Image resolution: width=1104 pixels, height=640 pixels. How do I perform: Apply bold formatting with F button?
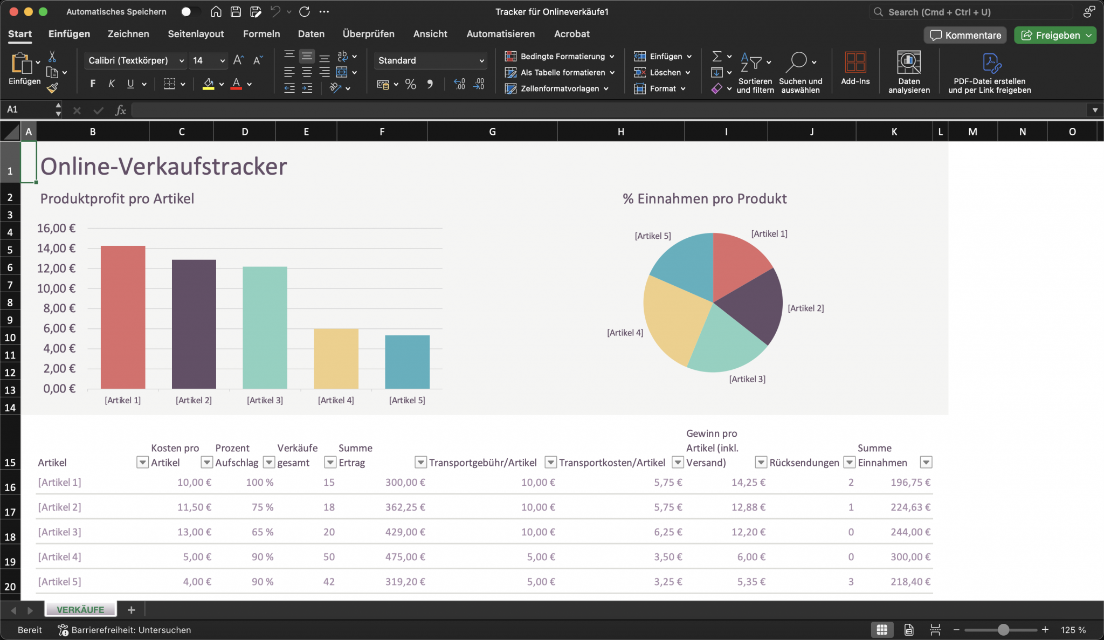(93, 84)
